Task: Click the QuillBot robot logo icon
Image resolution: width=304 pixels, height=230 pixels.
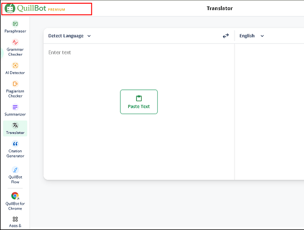Action: click(x=10, y=8)
